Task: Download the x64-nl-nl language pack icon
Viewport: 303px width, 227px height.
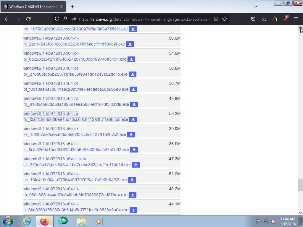Action: [x=130, y=44]
